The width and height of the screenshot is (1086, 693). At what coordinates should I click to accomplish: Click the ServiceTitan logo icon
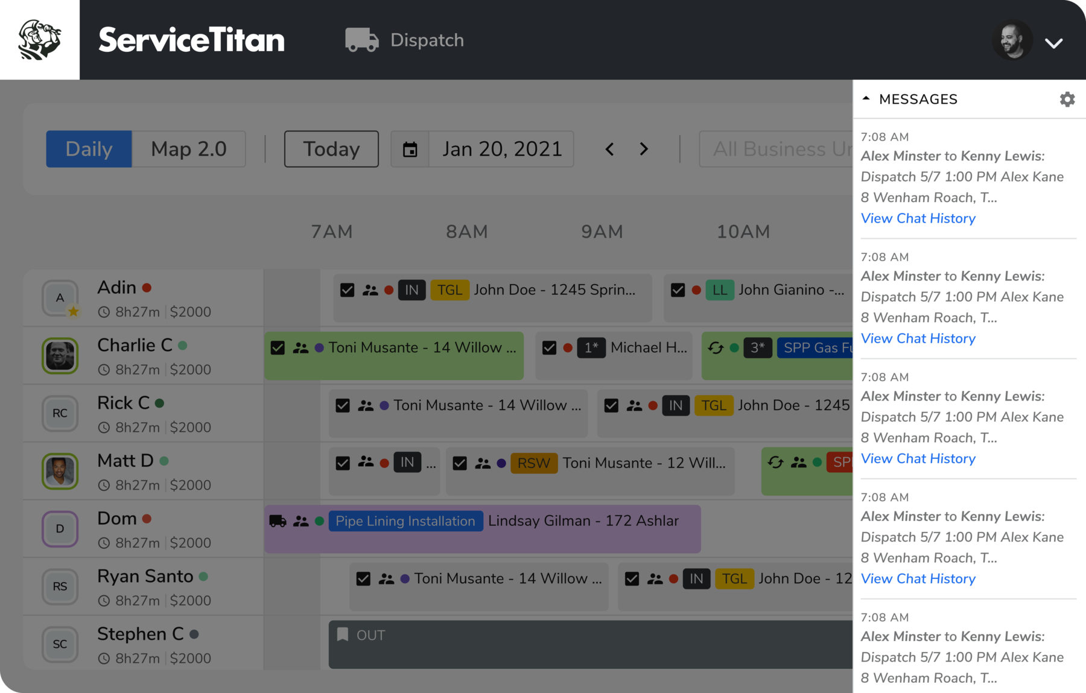[x=40, y=40]
